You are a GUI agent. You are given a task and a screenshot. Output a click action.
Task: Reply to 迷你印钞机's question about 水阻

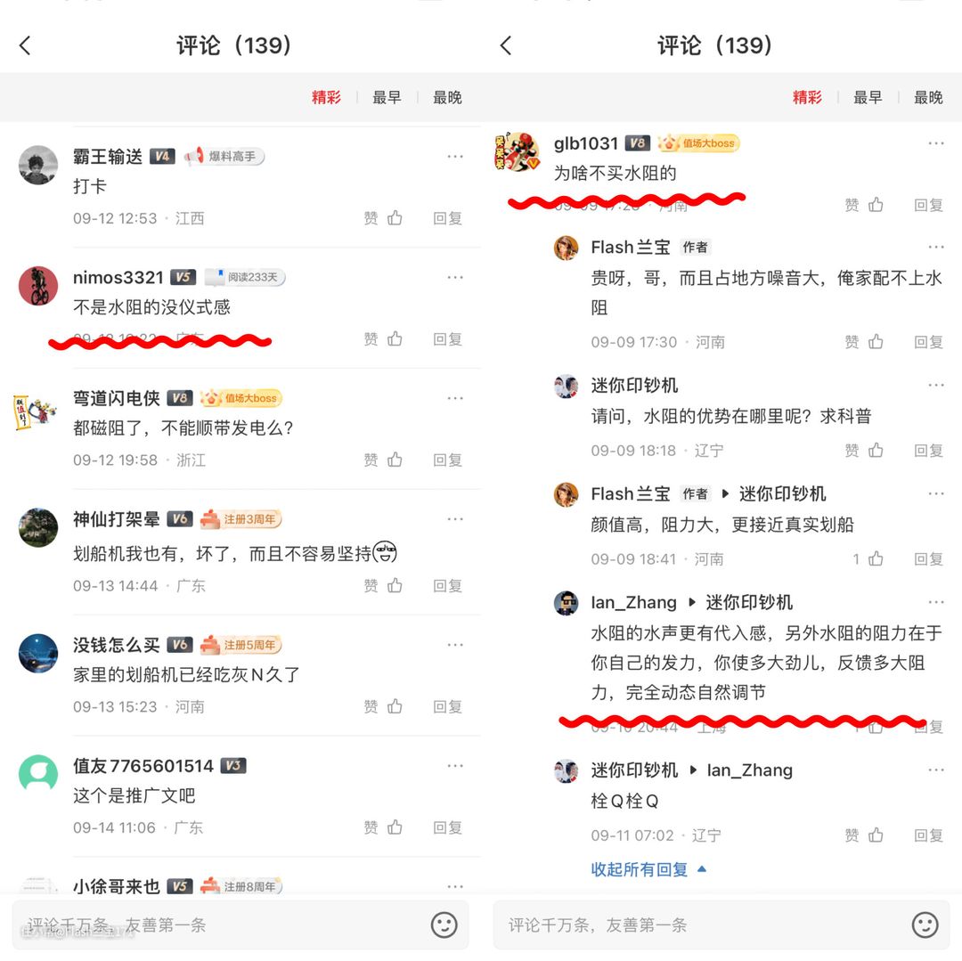[x=928, y=450]
